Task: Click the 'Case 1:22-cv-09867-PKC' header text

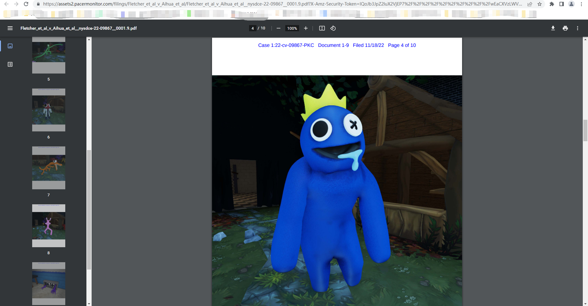Action: (286, 45)
